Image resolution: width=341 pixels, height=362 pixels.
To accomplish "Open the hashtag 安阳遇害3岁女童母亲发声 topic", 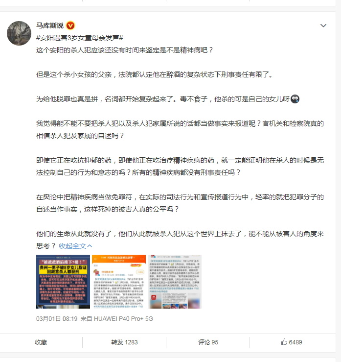I will (x=80, y=38).
